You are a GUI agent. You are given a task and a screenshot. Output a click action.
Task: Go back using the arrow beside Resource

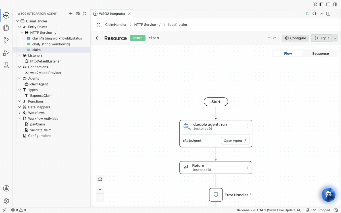97,38
